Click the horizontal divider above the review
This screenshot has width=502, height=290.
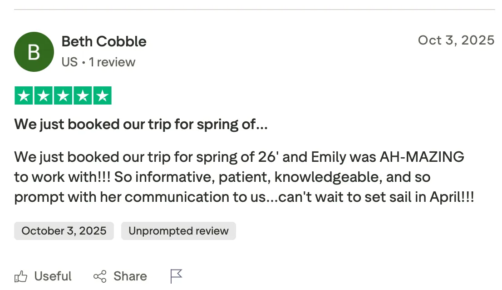(254, 10)
